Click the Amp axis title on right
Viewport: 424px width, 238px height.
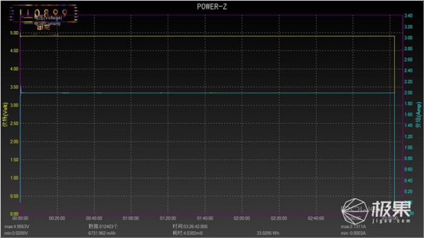click(419, 115)
